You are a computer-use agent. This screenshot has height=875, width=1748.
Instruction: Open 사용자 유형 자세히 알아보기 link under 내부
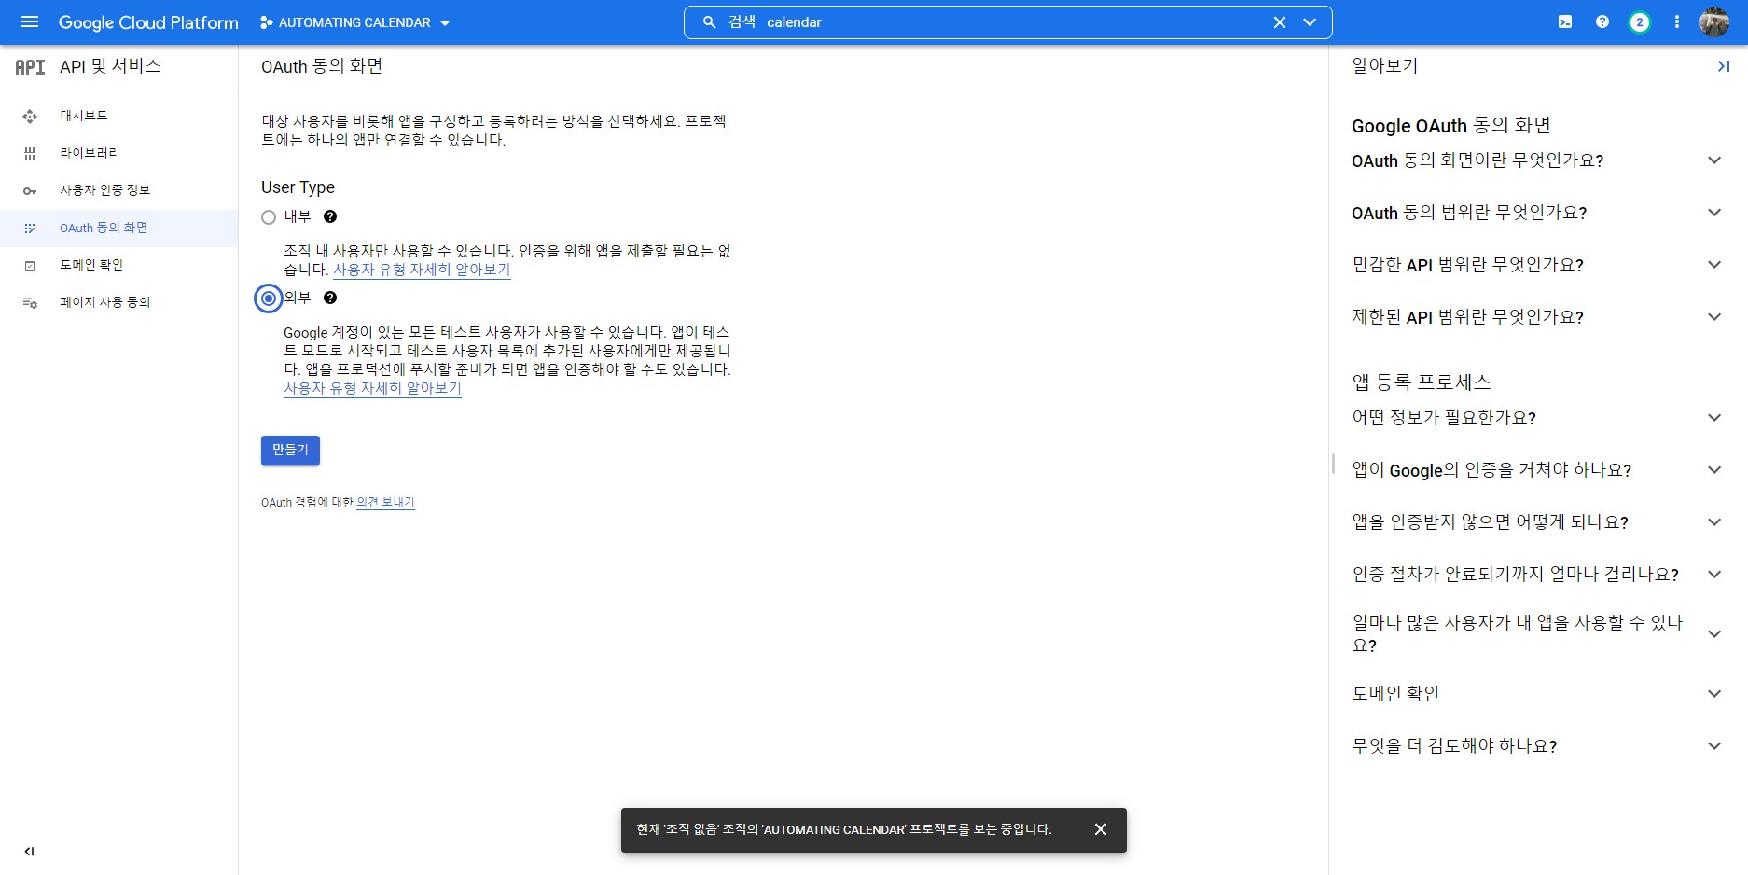click(x=422, y=270)
